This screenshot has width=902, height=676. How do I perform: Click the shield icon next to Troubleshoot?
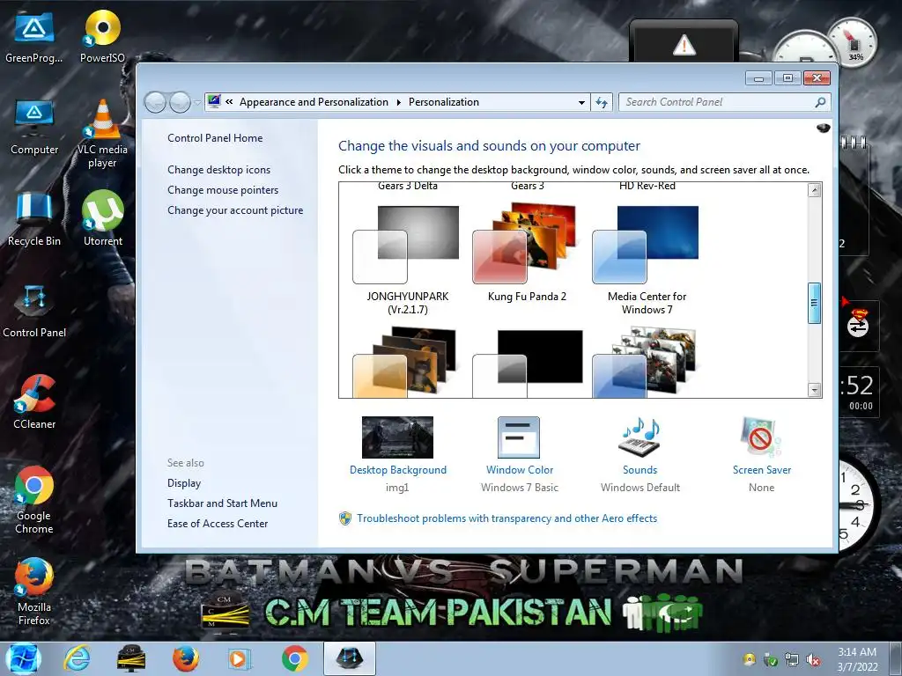pyautogui.click(x=345, y=518)
